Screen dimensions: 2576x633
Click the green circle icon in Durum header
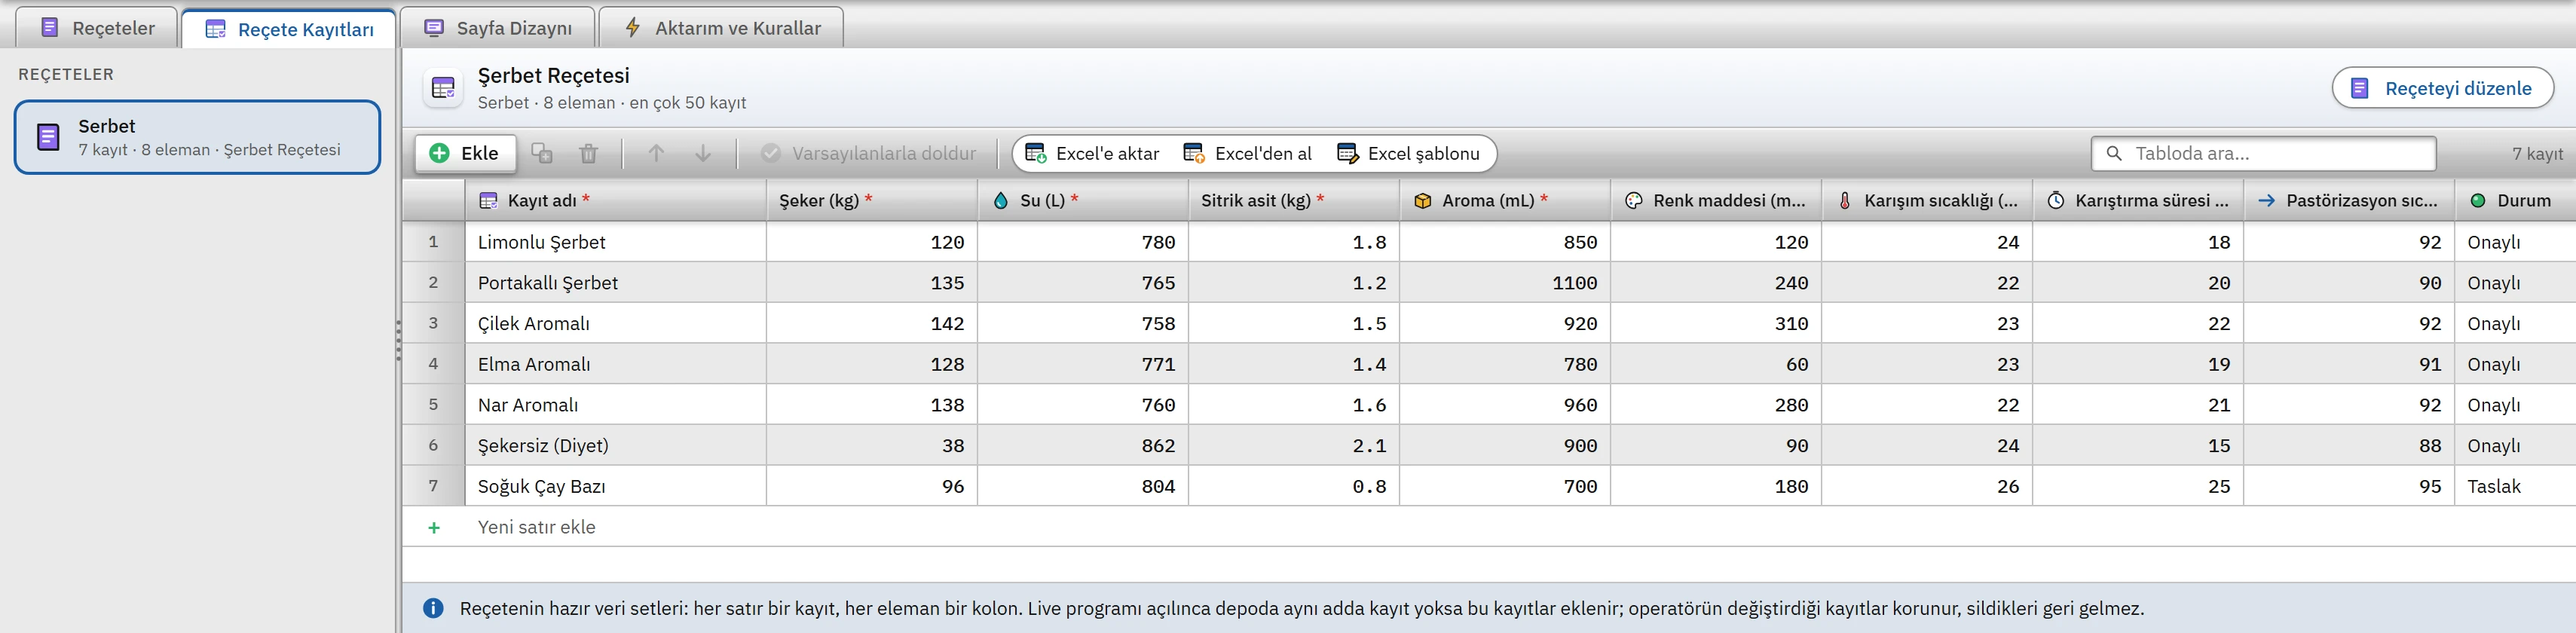(x=2478, y=200)
